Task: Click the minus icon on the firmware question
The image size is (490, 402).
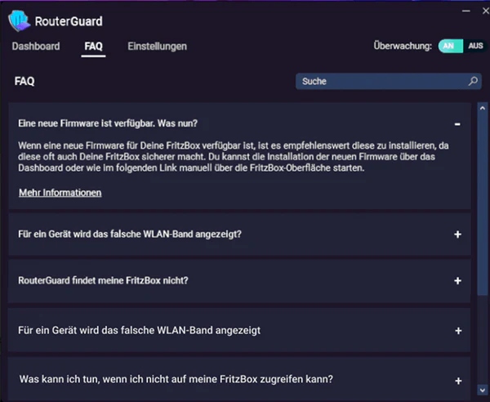Action: click(457, 123)
